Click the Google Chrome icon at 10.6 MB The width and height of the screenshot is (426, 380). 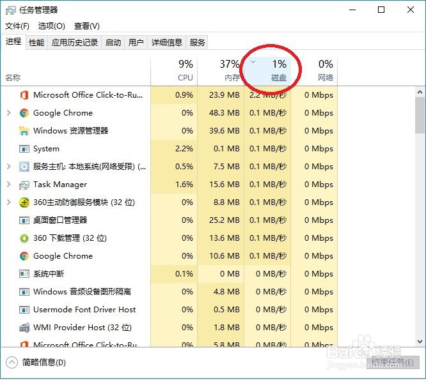pos(24,256)
